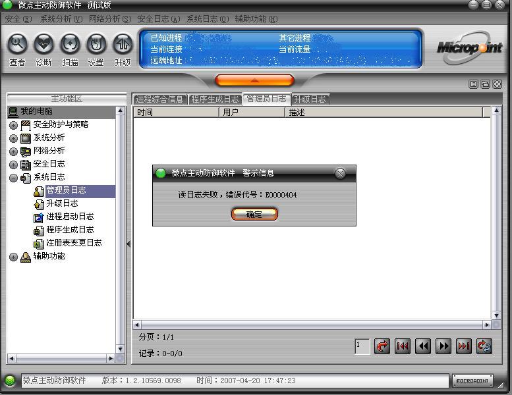Click the log horizontal scrollbar right arrow
512x395 pixels.
(487, 325)
